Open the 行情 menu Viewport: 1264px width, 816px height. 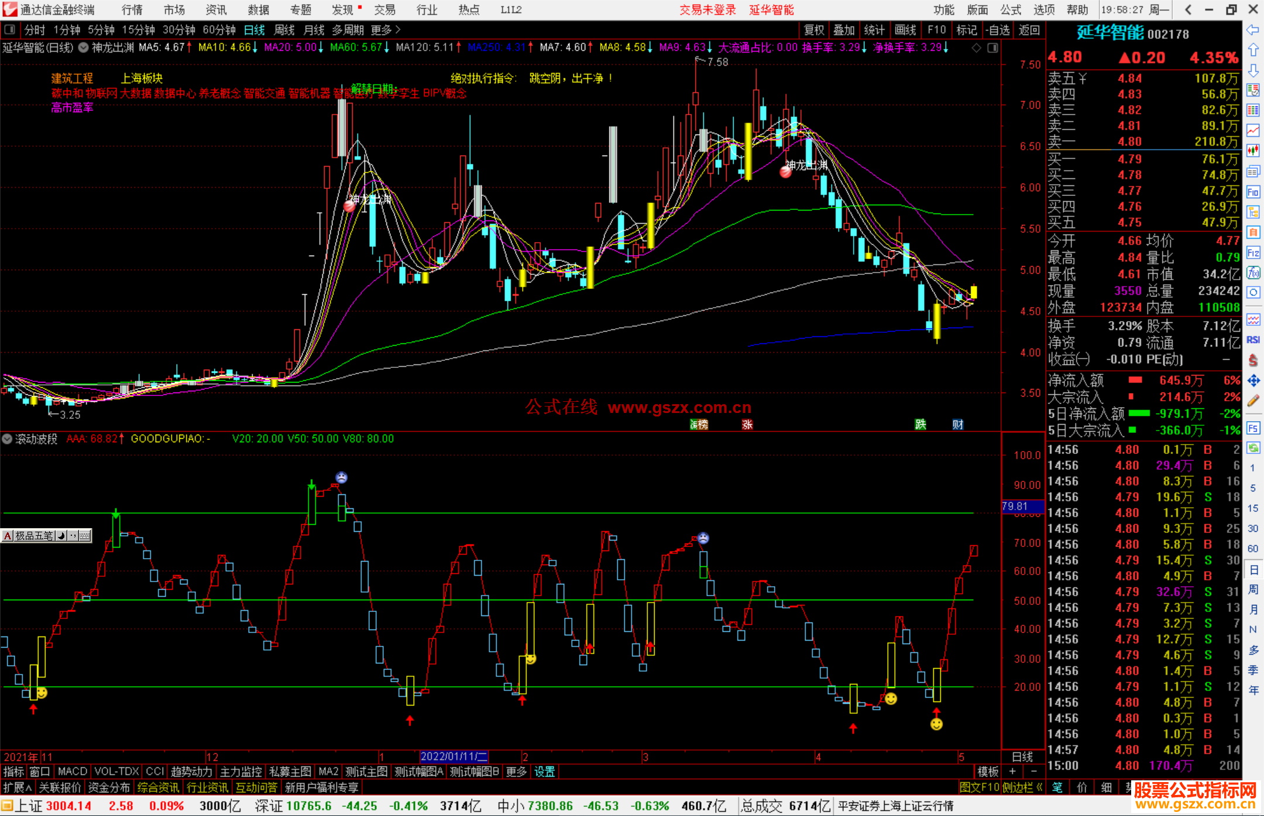click(x=132, y=10)
